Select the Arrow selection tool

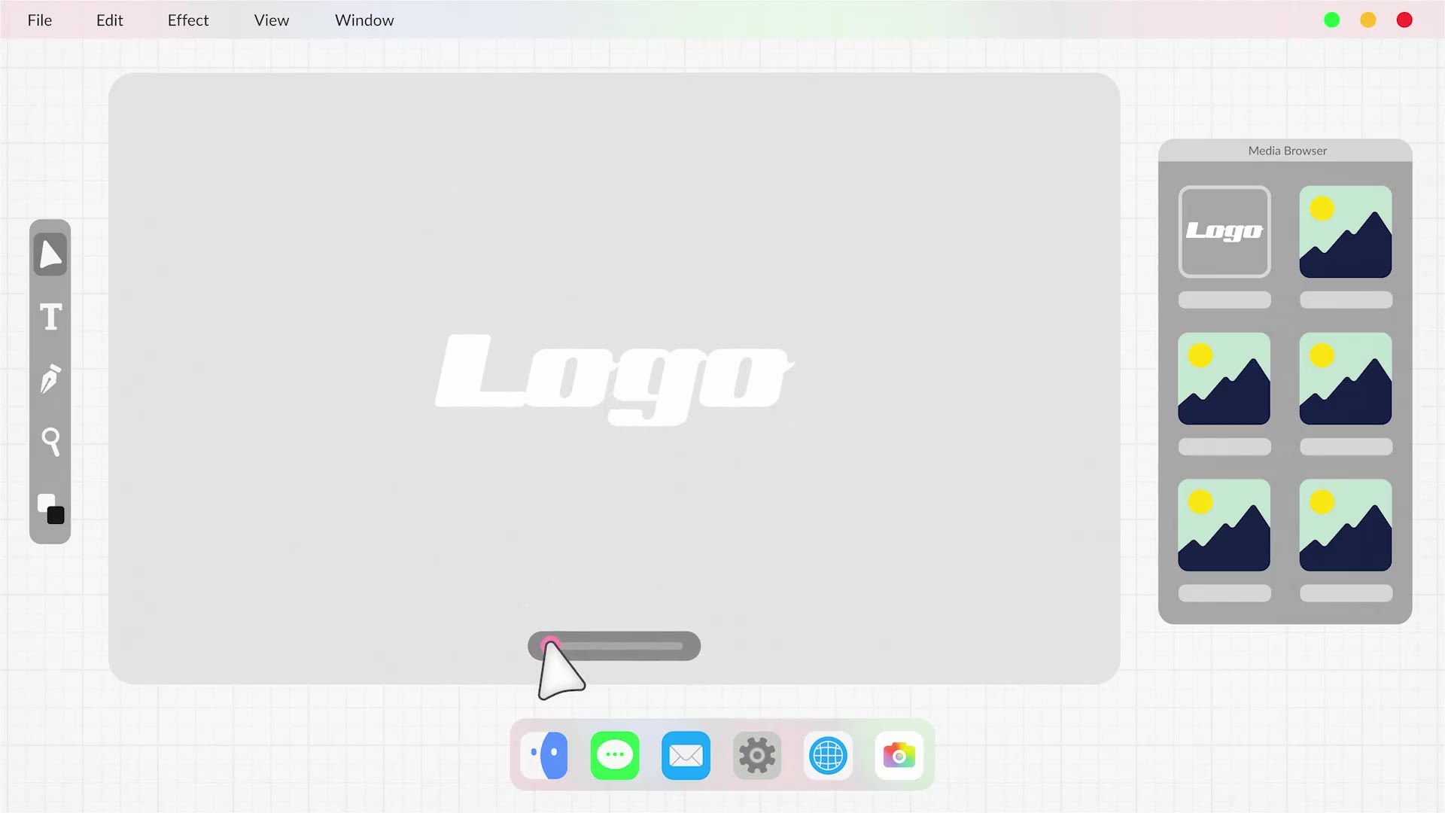[x=50, y=253]
